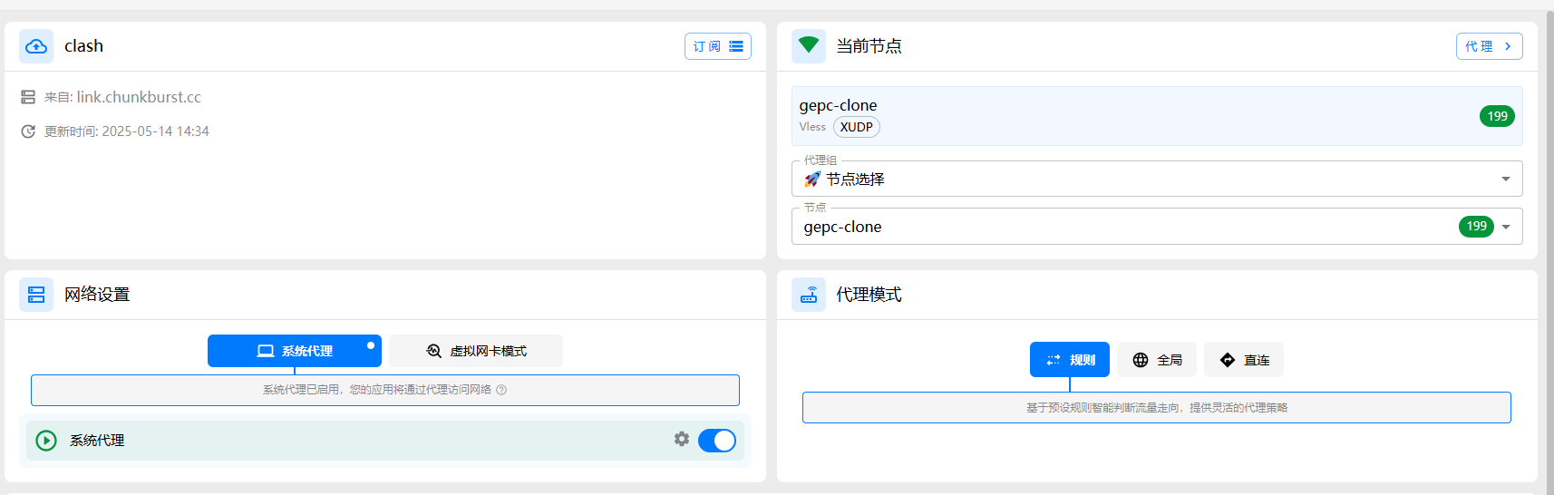Image resolution: width=1554 pixels, height=495 pixels.
Task: Click the green play icon beside 系统代理
Action: point(46,441)
